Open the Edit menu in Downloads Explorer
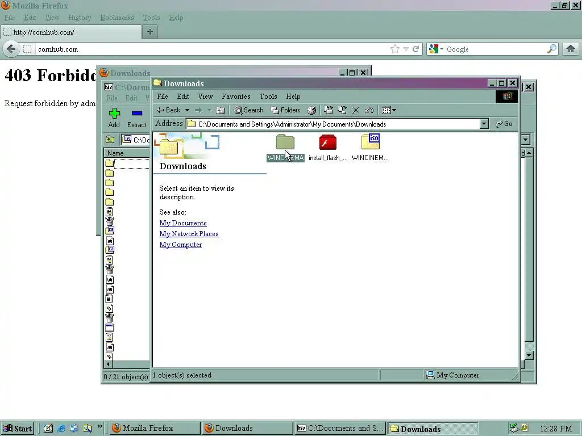This screenshot has width=582, height=436. tap(183, 97)
